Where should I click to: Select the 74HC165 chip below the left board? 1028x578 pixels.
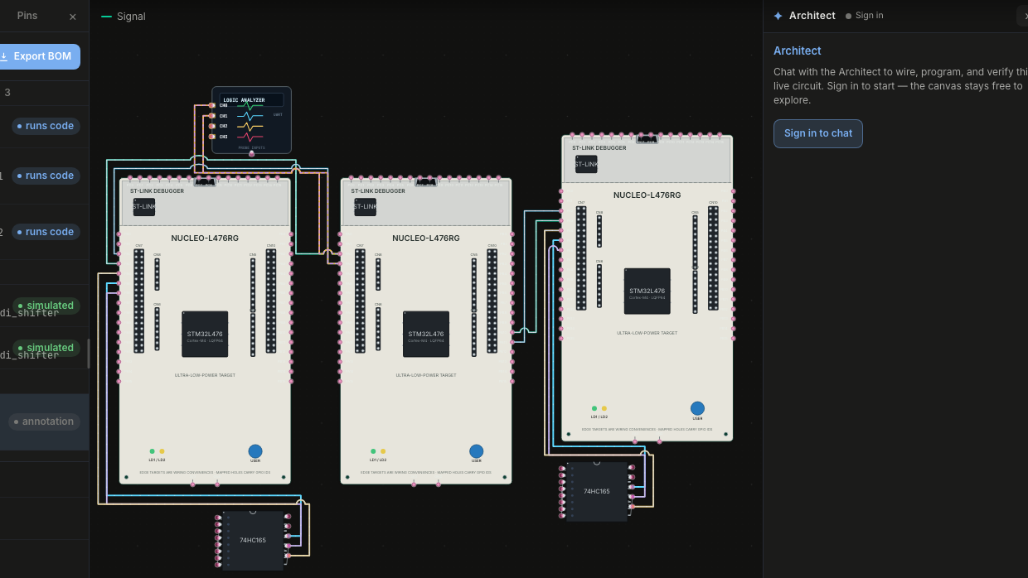253,540
